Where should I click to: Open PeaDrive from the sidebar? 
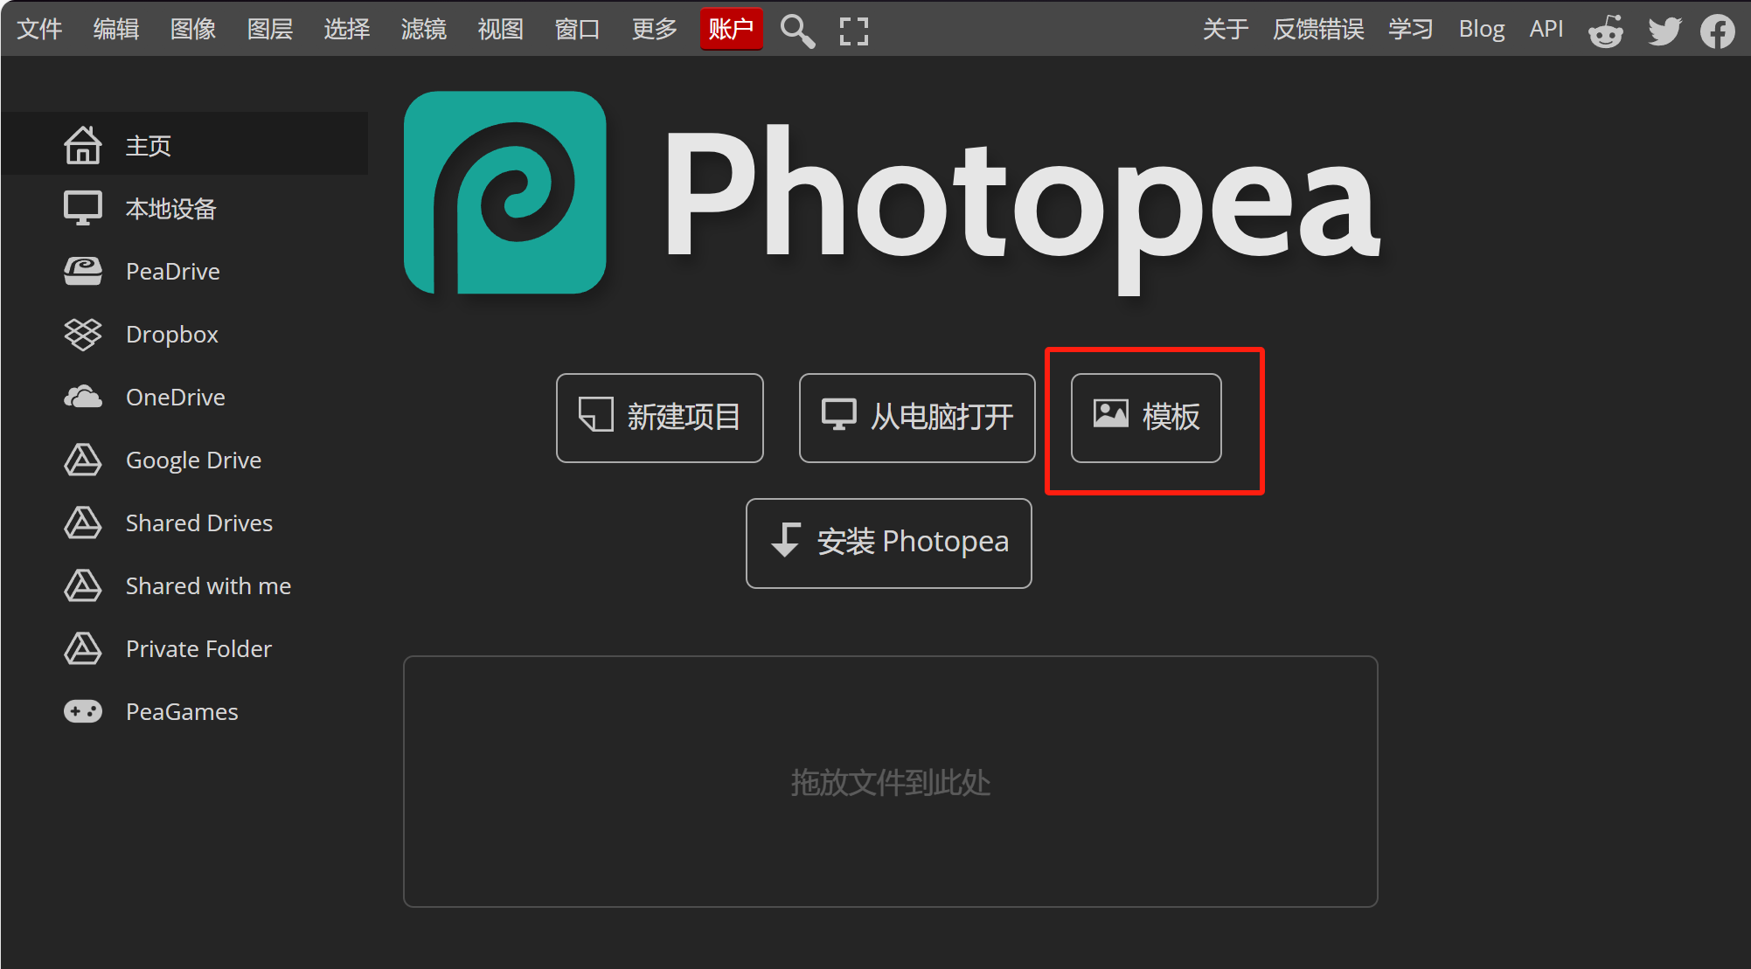click(x=173, y=271)
